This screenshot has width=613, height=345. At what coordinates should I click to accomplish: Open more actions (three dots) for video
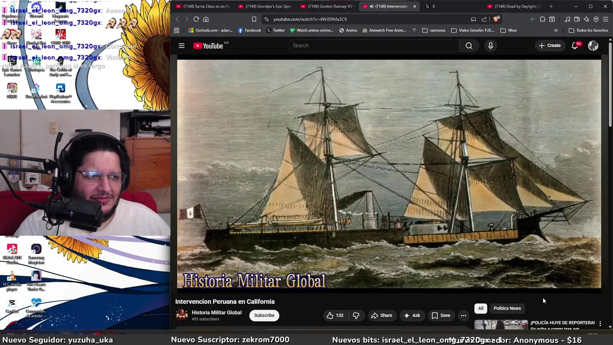(463, 315)
